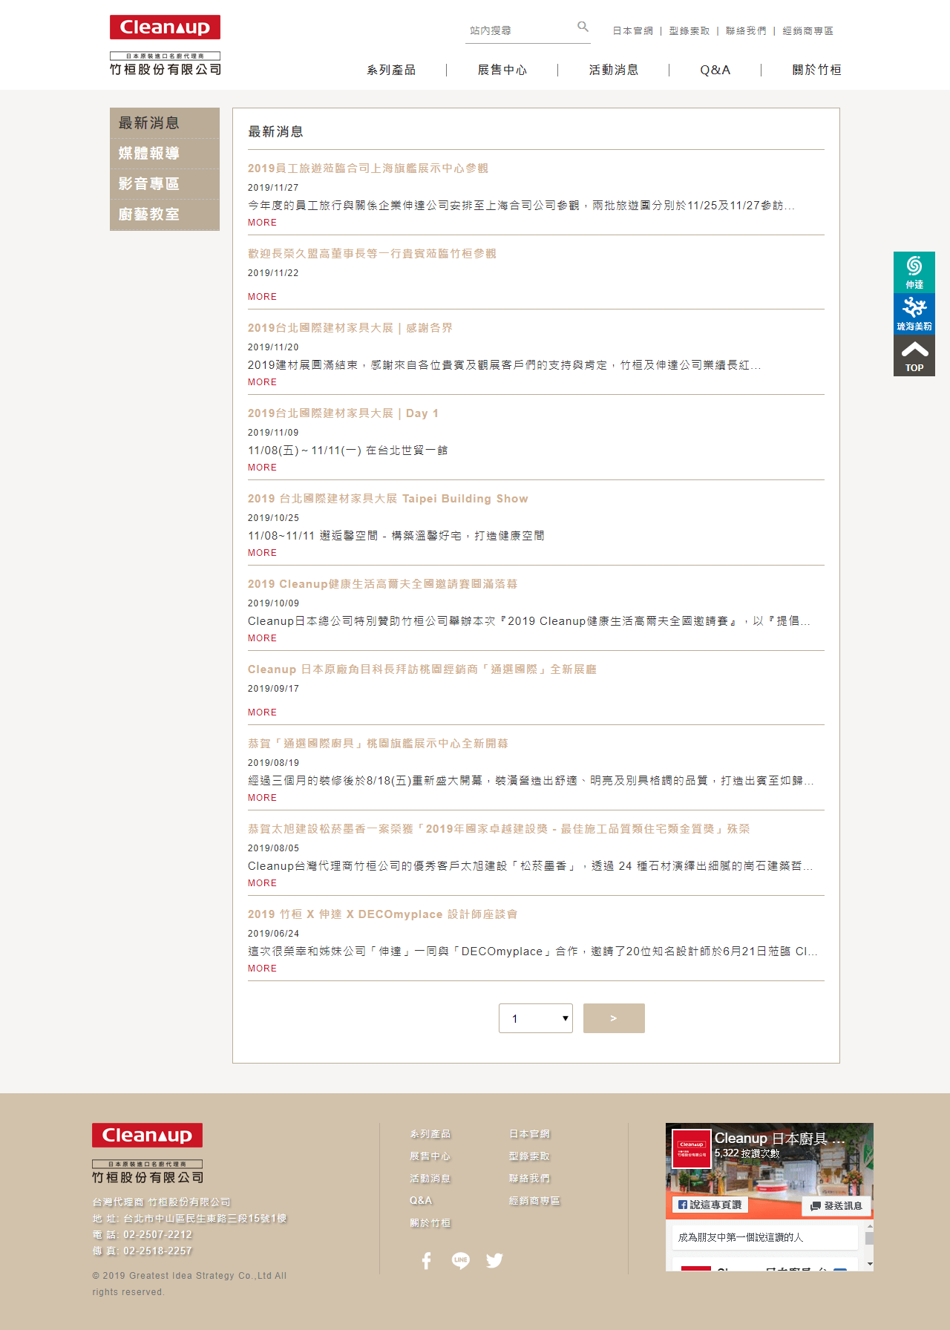Viewport: 950px width, 1330px height.
Task: Click MORE under the 2019/08/19 article
Action: pyautogui.click(x=262, y=798)
